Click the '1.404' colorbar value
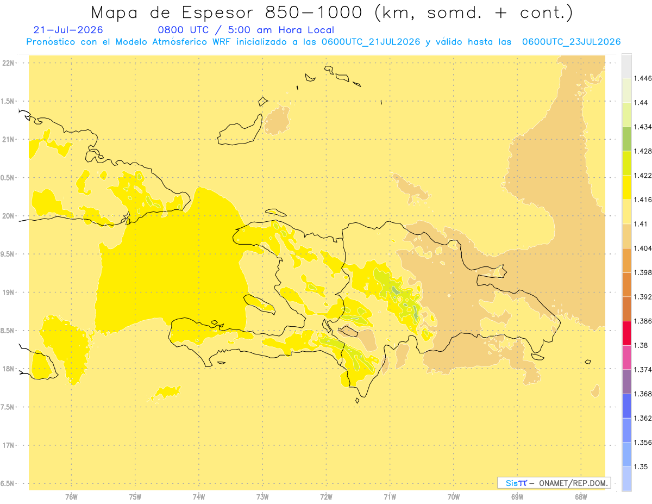The width and height of the screenshot is (652, 504). (x=642, y=248)
